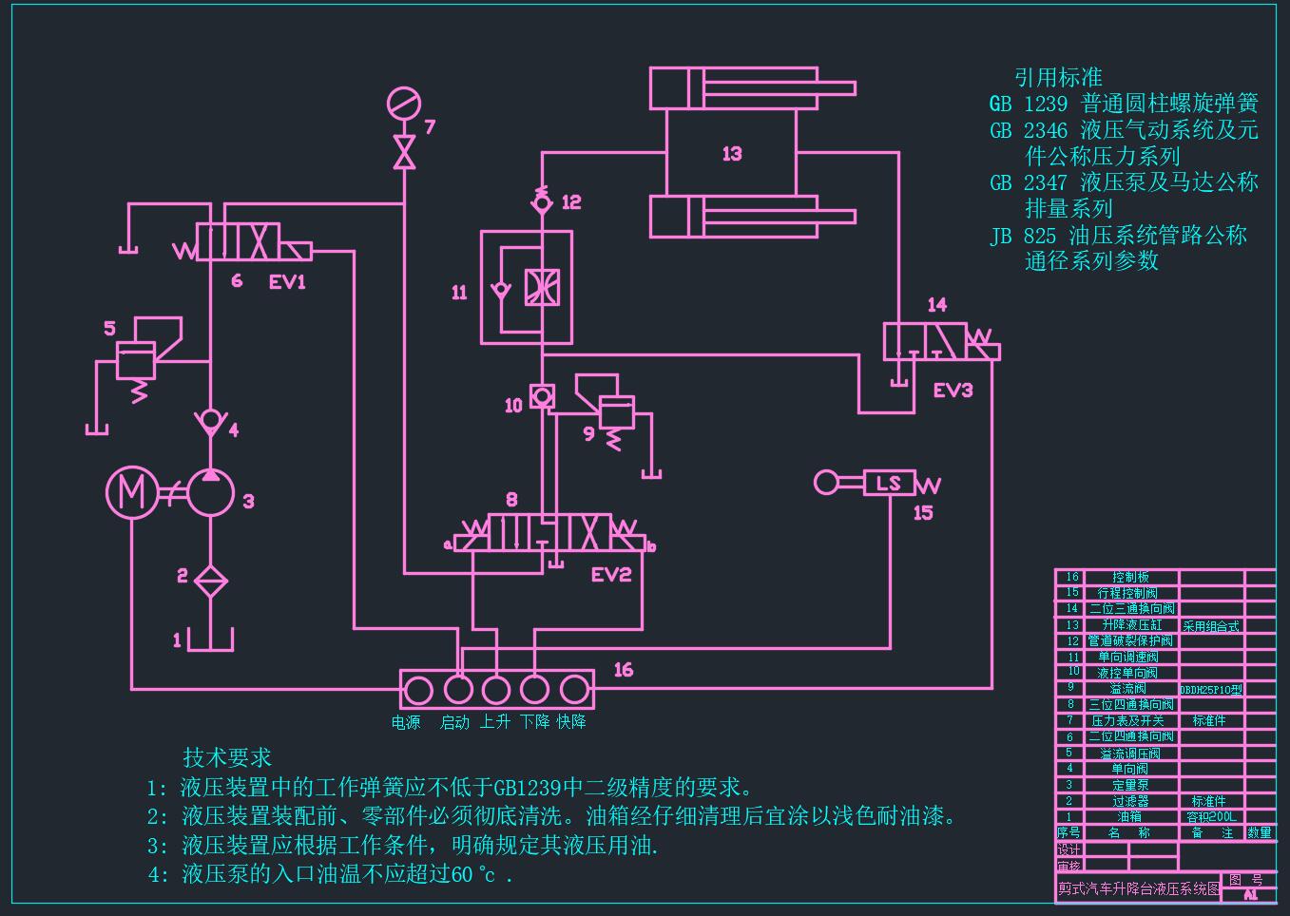The width and height of the screenshot is (1290, 916).
Task: Click the 引用标准 heading text
Action: tap(1058, 77)
